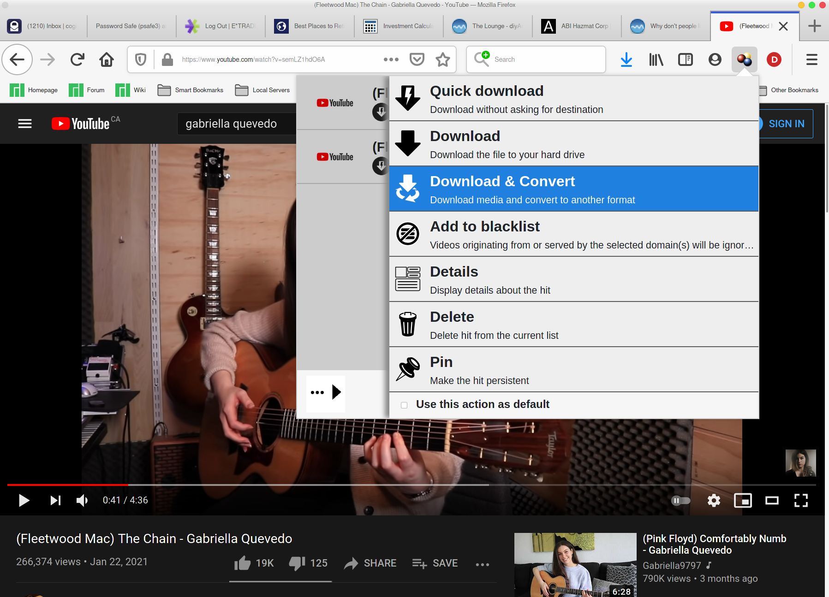Open Details about the hit

click(574, 279)
